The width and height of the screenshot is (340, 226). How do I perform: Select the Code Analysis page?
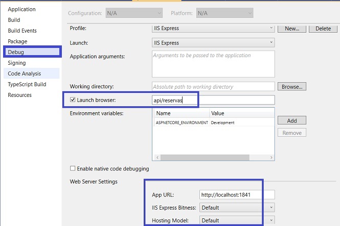(x=25, y=73)
